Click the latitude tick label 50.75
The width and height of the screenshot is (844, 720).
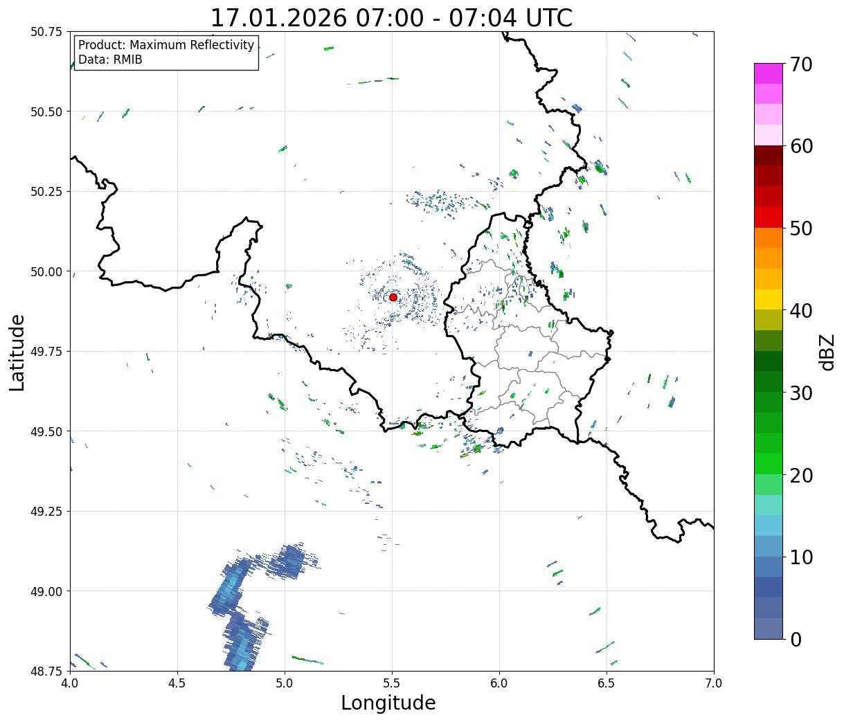46,32
